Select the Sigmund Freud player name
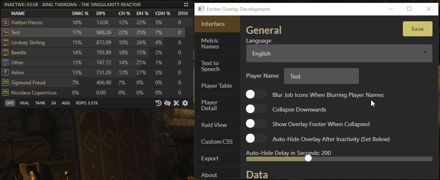440x180 pixels. [x=28, y=83]
